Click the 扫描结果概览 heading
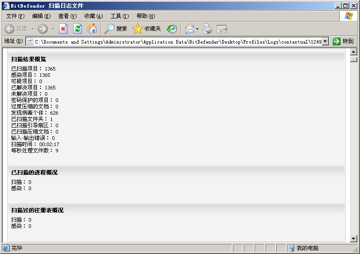This screenshot has width=360, height=254. tap(28, 59)
